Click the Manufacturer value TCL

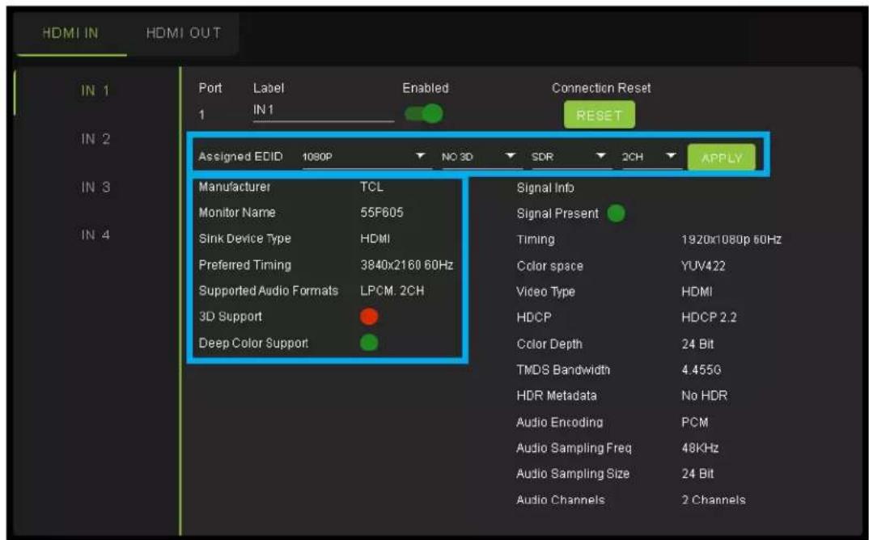(371, 187)
